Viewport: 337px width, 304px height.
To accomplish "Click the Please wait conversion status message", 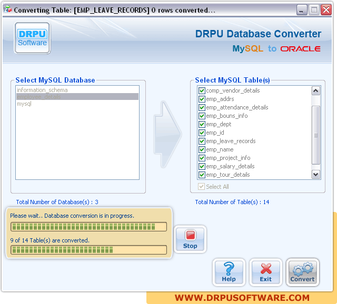I will (72, 216).
